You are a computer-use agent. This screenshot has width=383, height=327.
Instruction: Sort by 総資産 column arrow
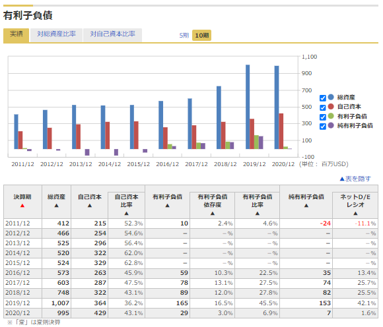pyautogui.click(x=56, y=206)
